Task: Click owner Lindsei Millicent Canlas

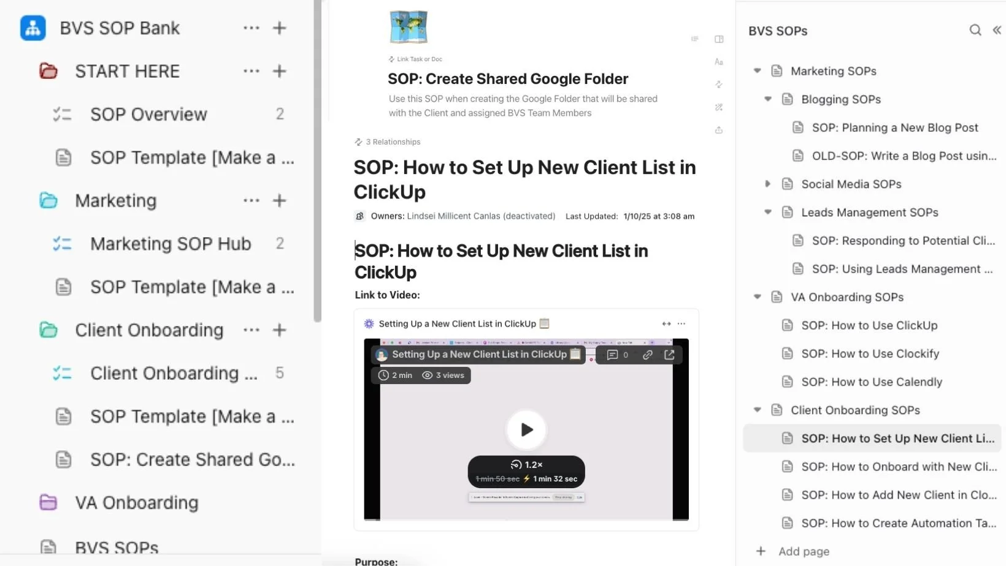Action: coord(481,216)
